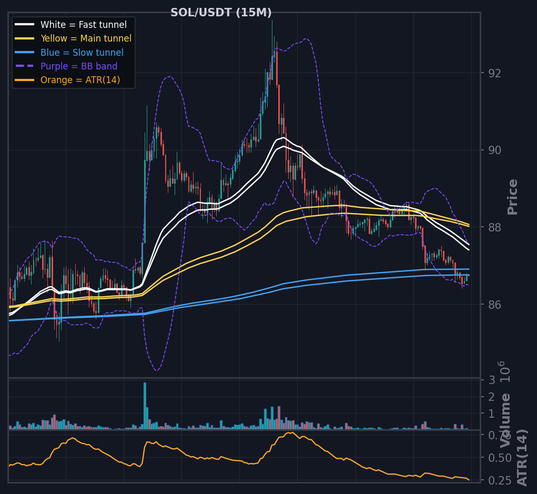
Task: Click the Volume axis title
Action: point(505,421)
